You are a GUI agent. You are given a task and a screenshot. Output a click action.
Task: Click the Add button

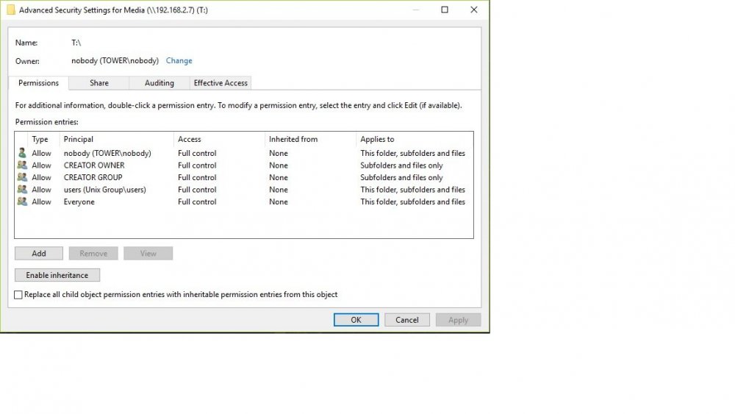tap(39, 254)
